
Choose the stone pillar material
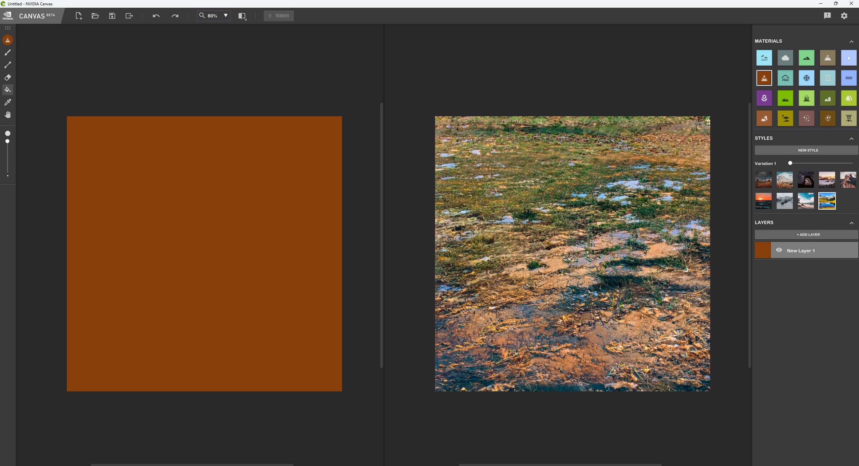pos(849,118)
